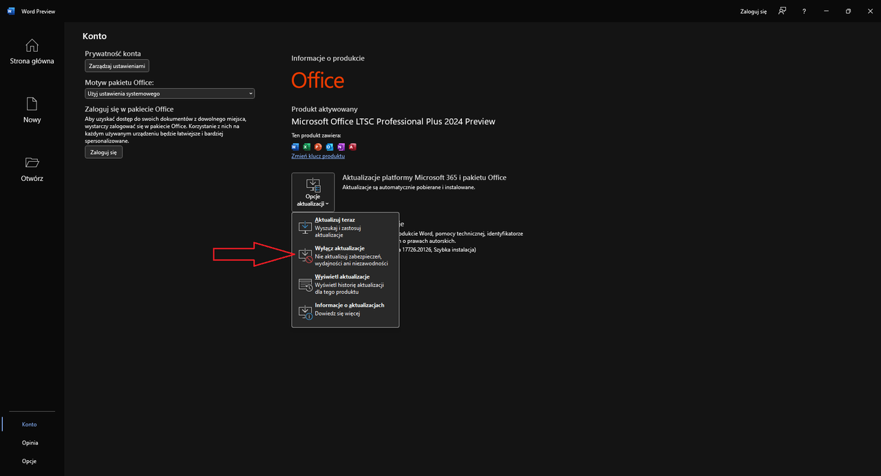Minimize the Word Preview window
The height and width of the screenshot is (476, 881).
coord(827,11)
